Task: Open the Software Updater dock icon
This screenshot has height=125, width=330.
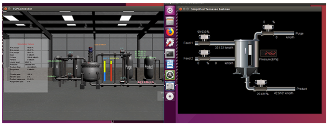Action: [x=170, y=75]
